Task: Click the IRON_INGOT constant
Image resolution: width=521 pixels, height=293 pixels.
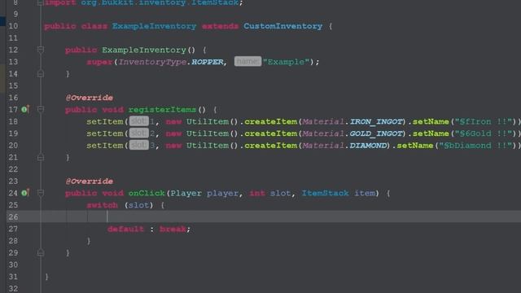Action: pyautogui.click(x=376, y=121)
